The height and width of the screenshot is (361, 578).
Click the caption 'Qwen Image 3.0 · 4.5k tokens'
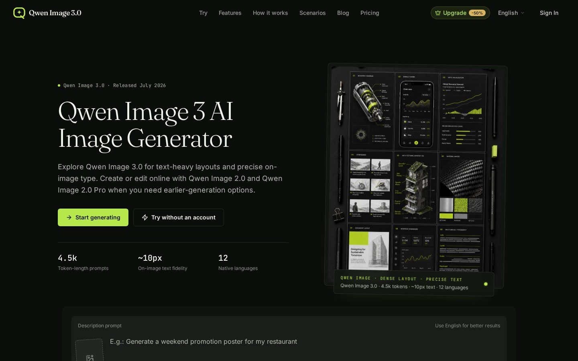374,286
